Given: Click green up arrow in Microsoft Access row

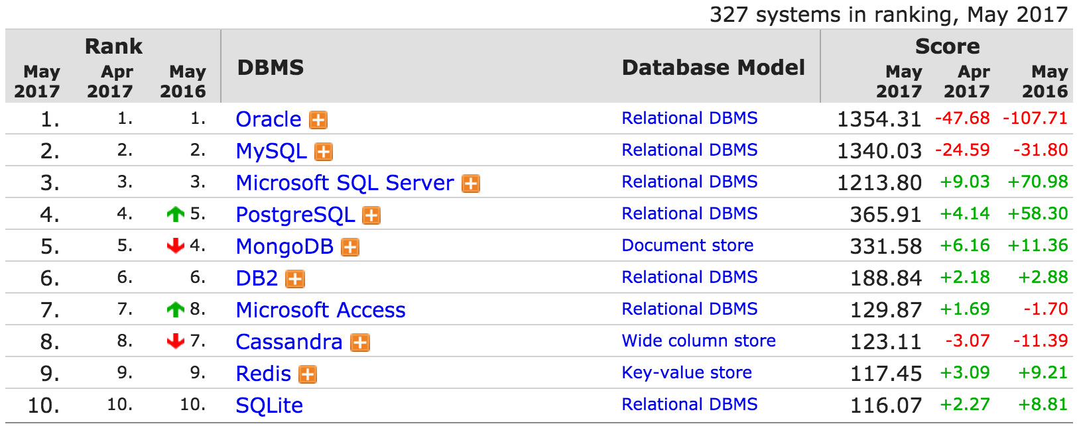Looking at the screenshot, I should (x=176, y=309).
